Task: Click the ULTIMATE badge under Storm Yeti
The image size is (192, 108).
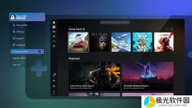Action: click(21, 18)
